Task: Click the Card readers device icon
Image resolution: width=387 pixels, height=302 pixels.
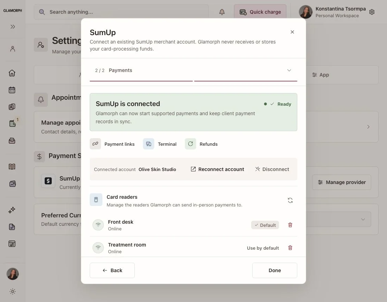Action: point(96,199)
